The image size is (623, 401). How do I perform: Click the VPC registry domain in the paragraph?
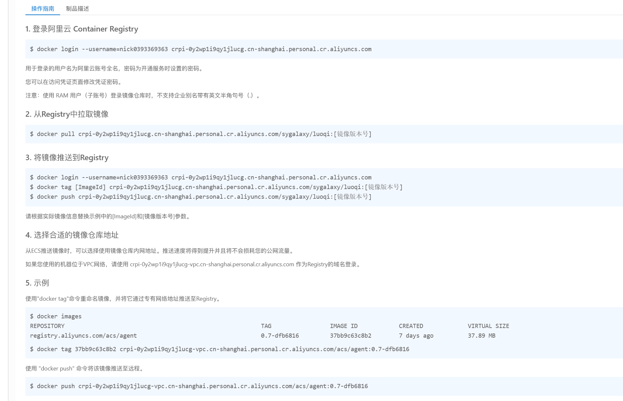(212, 264)
